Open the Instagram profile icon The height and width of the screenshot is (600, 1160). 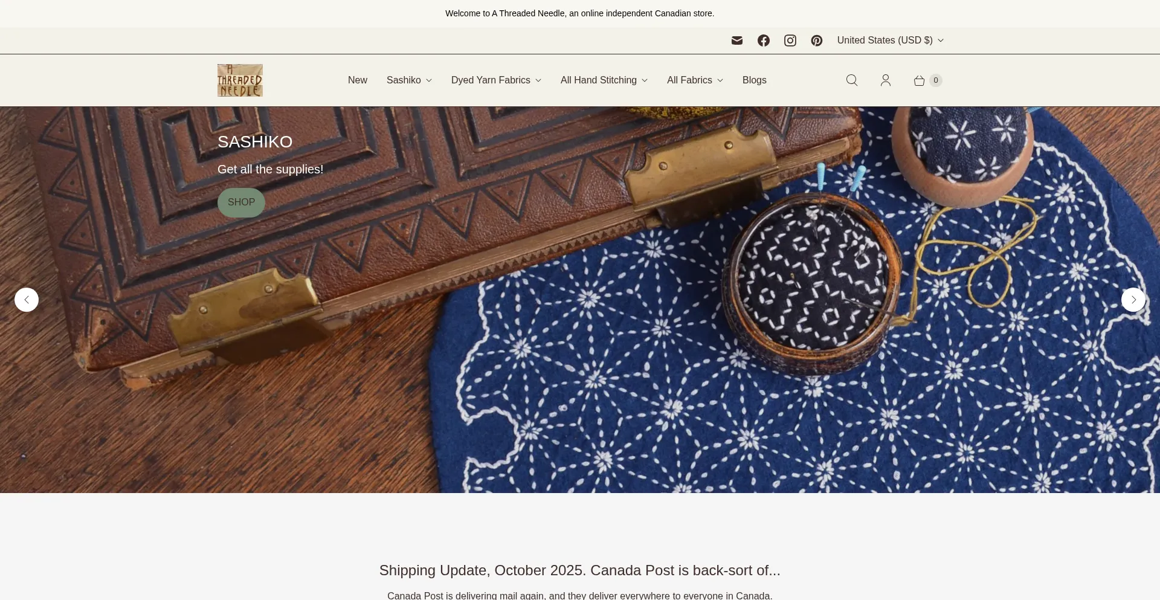coord(790,40)
